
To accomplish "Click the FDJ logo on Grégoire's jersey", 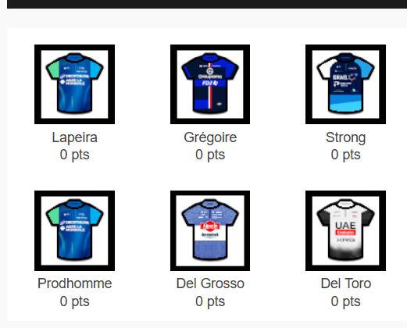I will [x=210, y=84].
